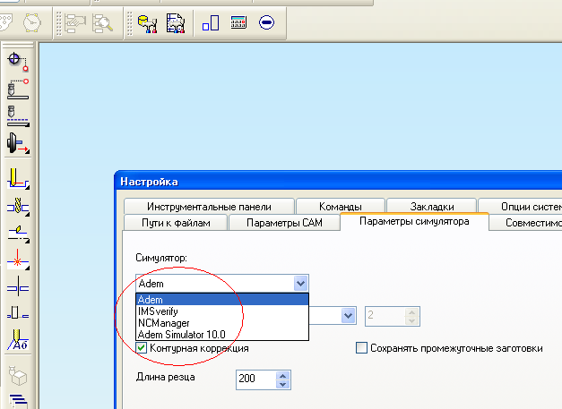Click the Длина резца value field
The height and width of the screenshot is (409, 562).
[255, 379]
